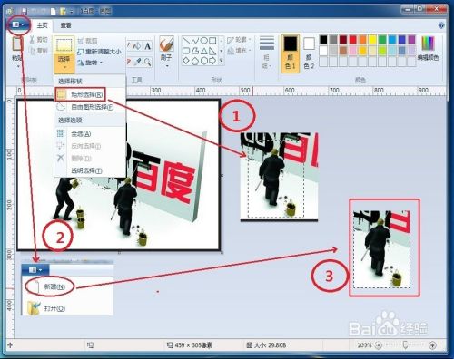Click the zoom slider in status bar

(x=406, y=344)
